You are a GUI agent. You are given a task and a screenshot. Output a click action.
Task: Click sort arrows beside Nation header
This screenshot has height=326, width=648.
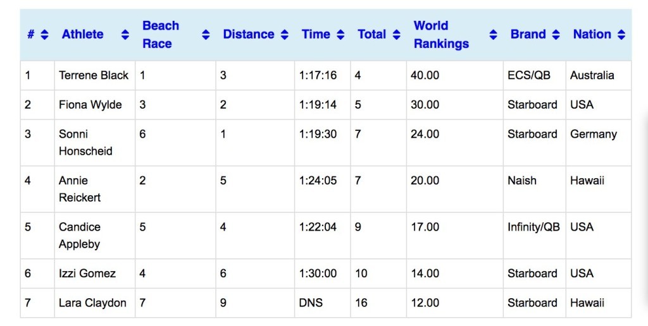point(621,35)
